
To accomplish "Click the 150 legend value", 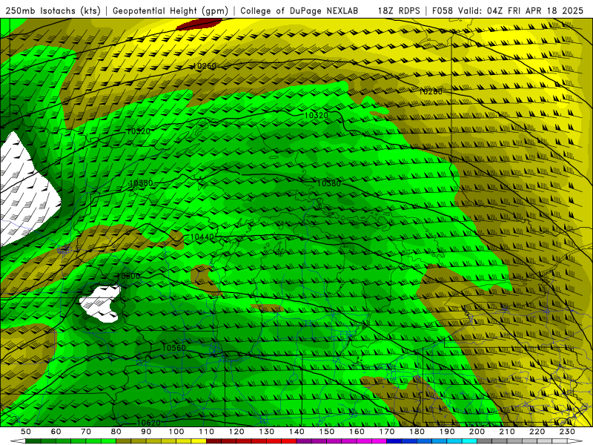I will (x=327, y=432).
